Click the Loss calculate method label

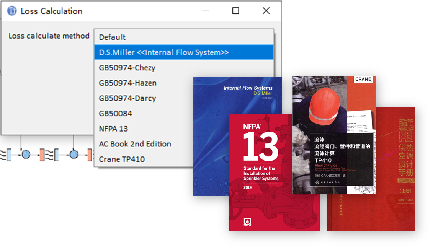coord(49,36)
